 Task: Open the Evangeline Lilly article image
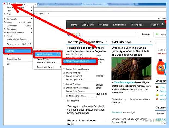pyautogui.click(x=131, y=69)
